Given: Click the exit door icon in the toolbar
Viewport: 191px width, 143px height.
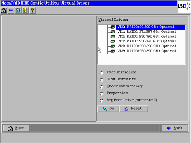Looking at the screenshot, I should 18,10.
